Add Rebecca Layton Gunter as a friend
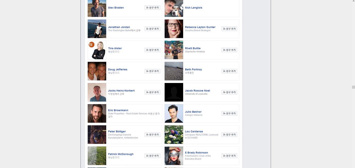Image resolution: width=355 pixels, height=168 pixels. tap(229, 29)
